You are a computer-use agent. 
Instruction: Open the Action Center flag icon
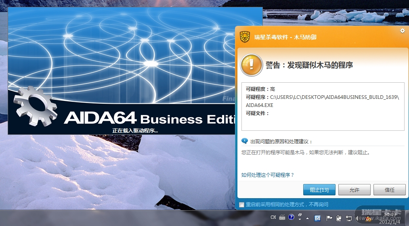(329, 218)
